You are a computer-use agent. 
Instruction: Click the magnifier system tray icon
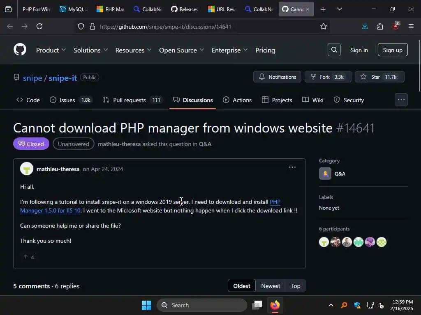point(344,305)
